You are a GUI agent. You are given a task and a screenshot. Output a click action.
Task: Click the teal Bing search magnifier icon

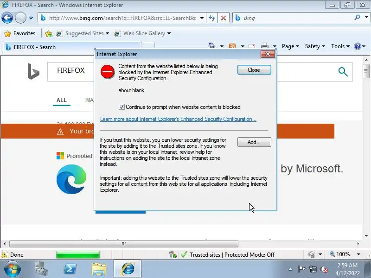coord(343,72)
